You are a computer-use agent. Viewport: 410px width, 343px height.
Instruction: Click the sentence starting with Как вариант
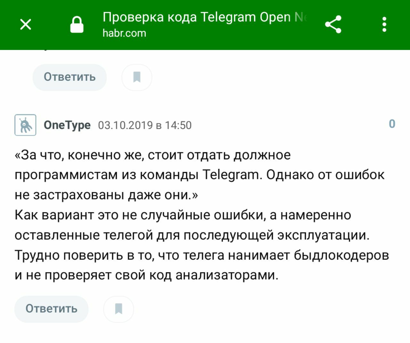point(183,215)
